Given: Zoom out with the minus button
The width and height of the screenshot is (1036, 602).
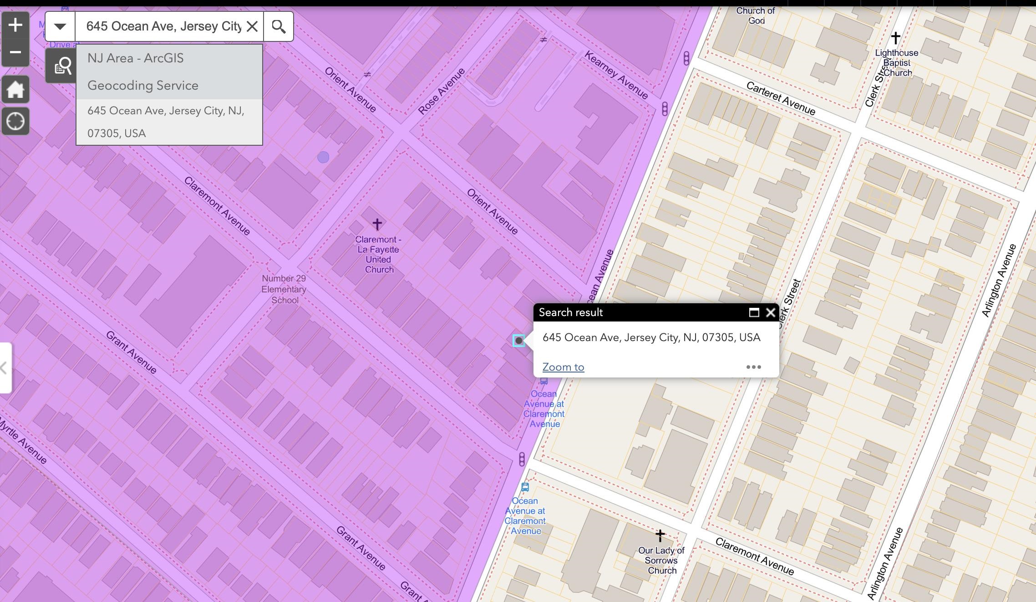Looking at the screenshot, I should point(15,52).
